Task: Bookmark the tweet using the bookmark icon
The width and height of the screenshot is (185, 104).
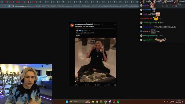Action: coord(115,85)
